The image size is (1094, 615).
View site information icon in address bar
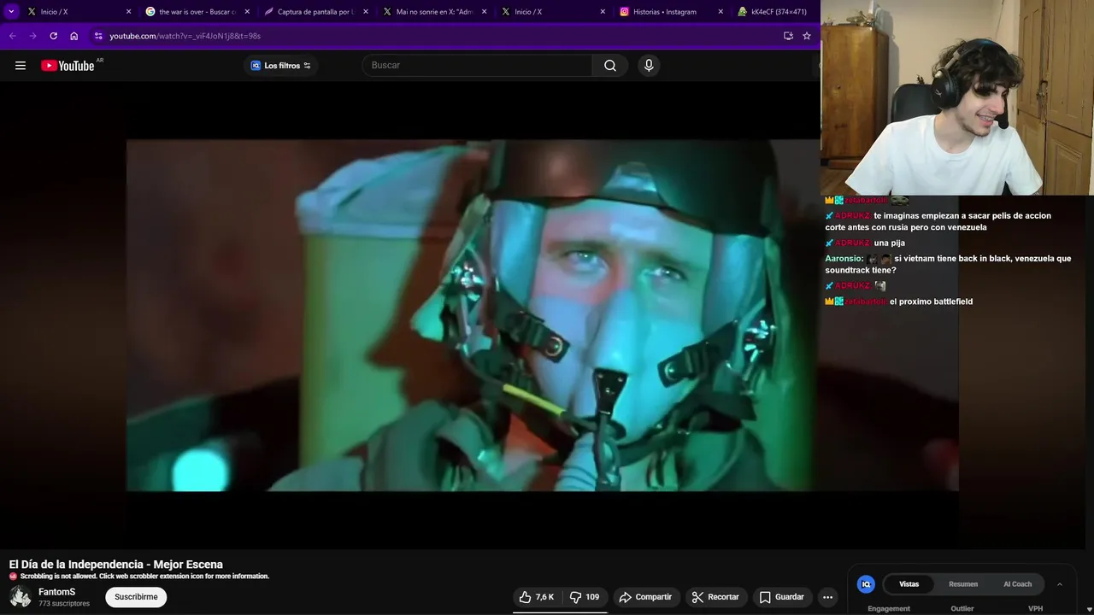(x=98, y=36)
